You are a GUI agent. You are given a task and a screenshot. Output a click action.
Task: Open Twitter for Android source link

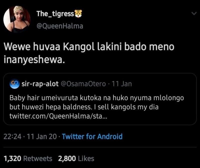(x=92, y=137)
